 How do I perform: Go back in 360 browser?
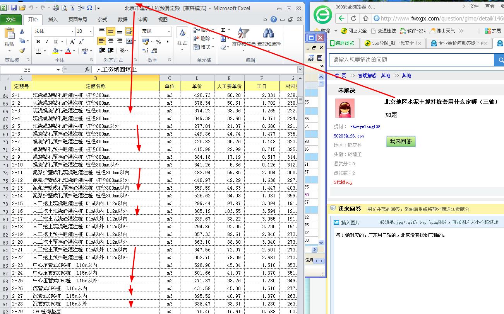(x=341, y=18)
